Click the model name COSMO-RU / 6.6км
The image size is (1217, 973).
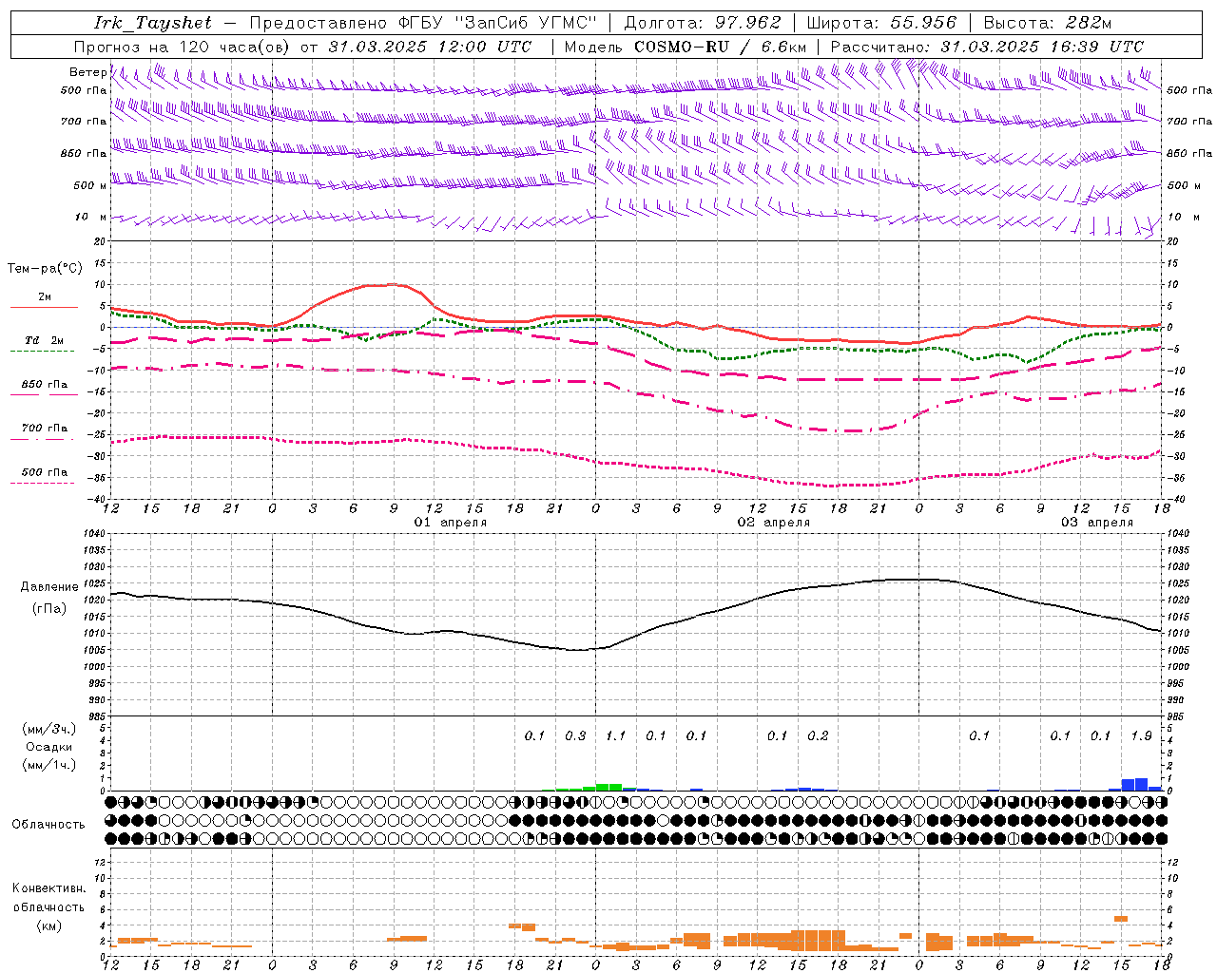tap(721, 47)
